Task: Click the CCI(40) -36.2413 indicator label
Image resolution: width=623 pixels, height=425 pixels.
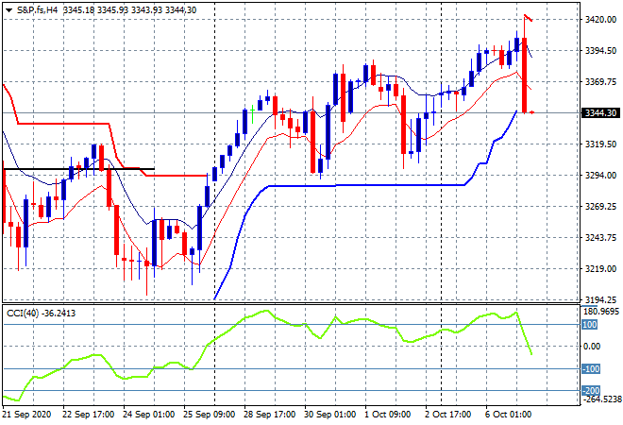Action: (x=41, y=314)
